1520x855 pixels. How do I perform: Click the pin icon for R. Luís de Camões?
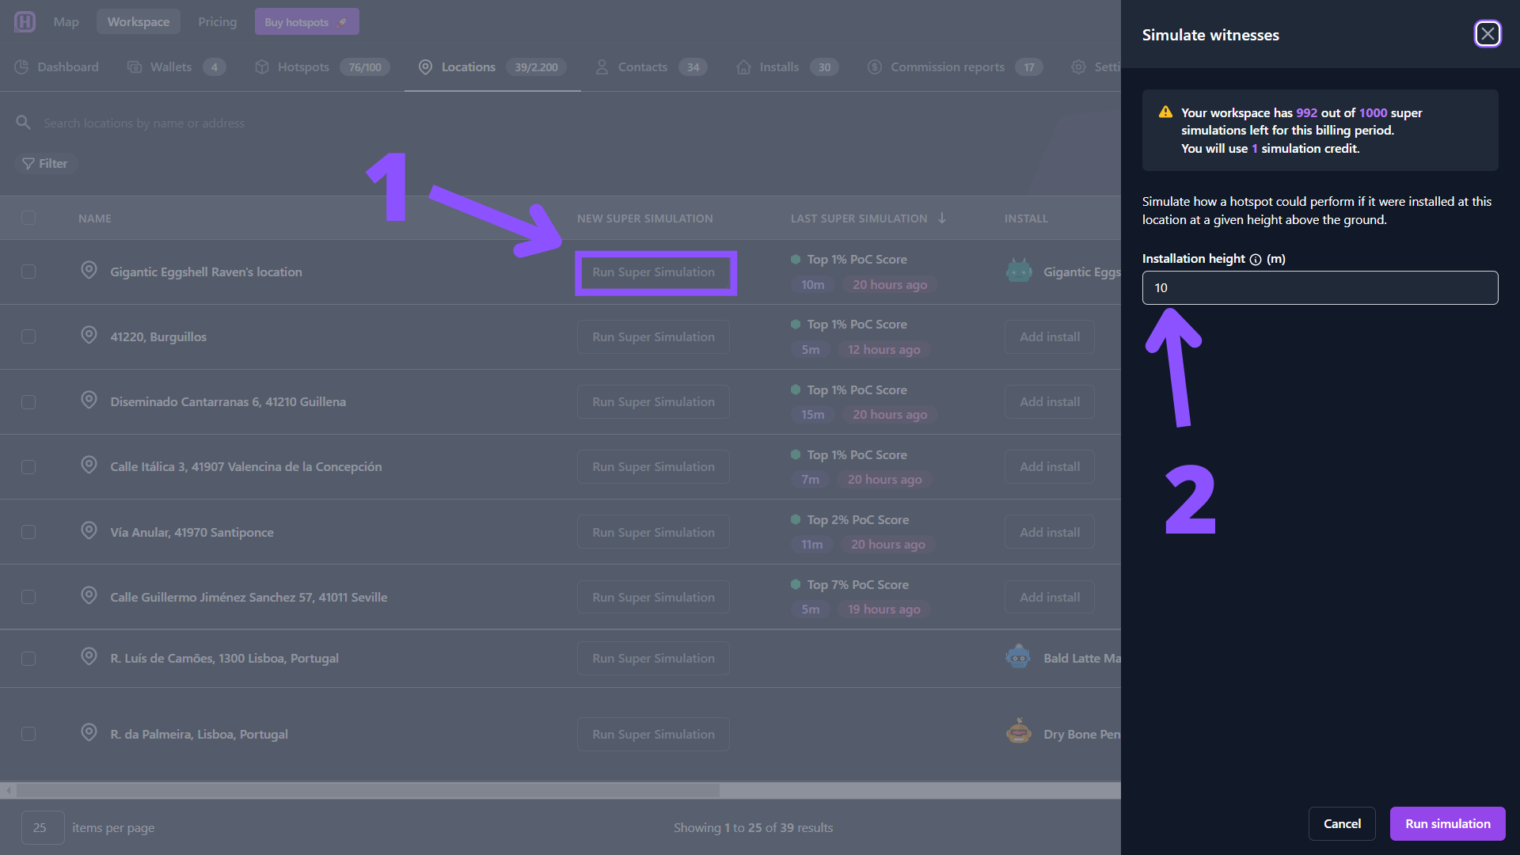89,657
